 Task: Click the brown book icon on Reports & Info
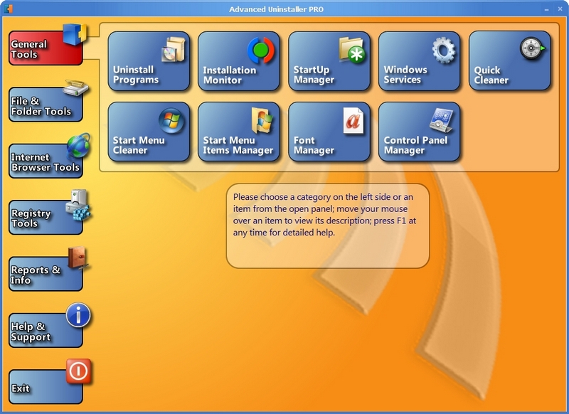[78, 258]
